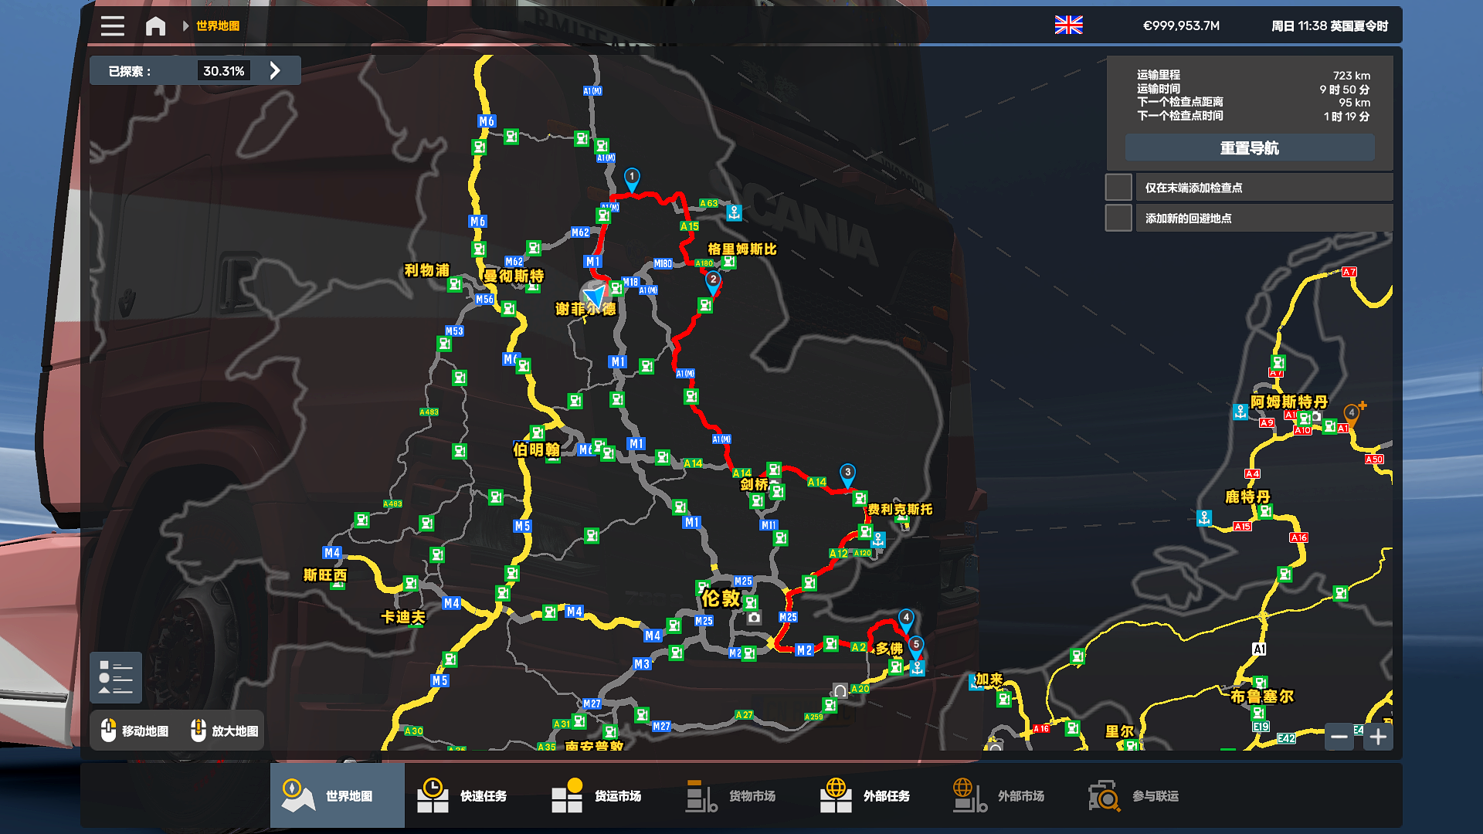Image resolution: width=1483 pixels, height=834 pixels.
Task: Click the Amsterdam port anchor icon
Action: 1240,412
